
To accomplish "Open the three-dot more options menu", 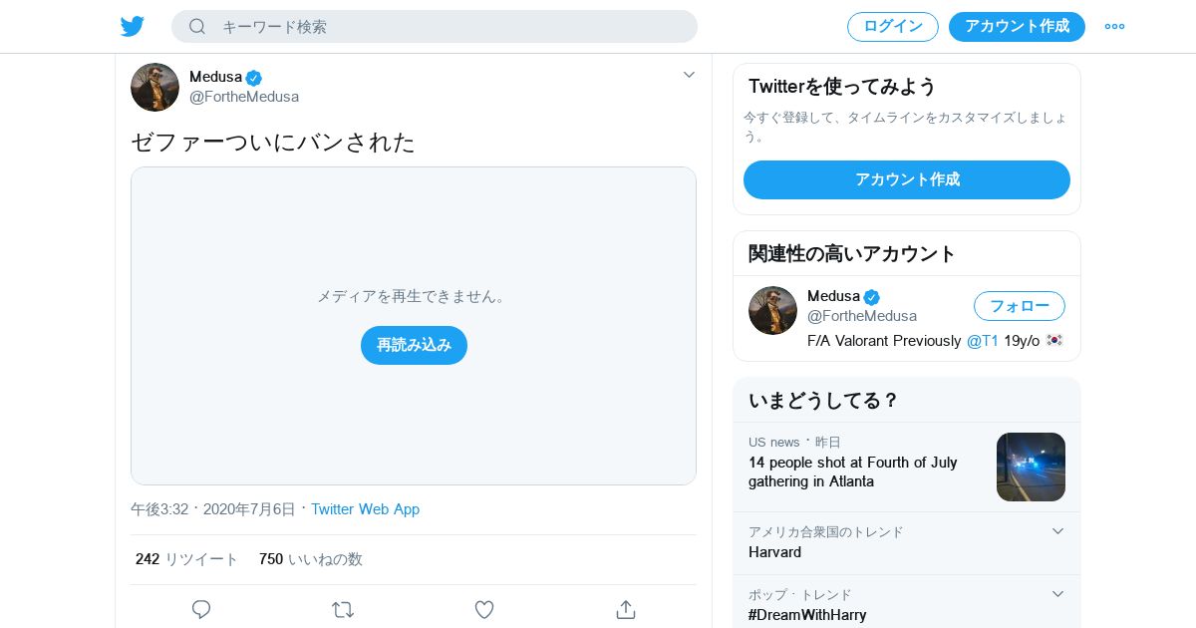I will (1114, 26).
